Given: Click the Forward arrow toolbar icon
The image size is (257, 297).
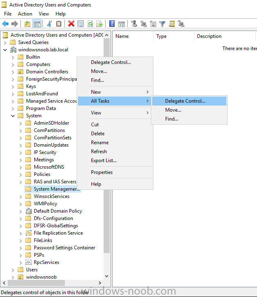Looking at the screenshot, I should click(15, 24).
